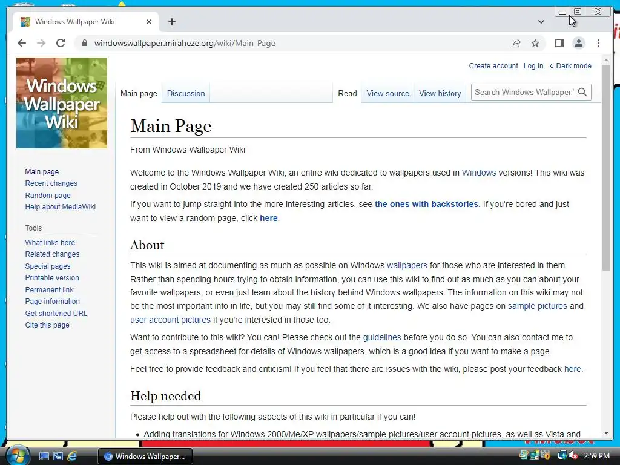620x465 pixels.
Task: Click the 2:59 PM taskbar clock
Action: point(596,455)
